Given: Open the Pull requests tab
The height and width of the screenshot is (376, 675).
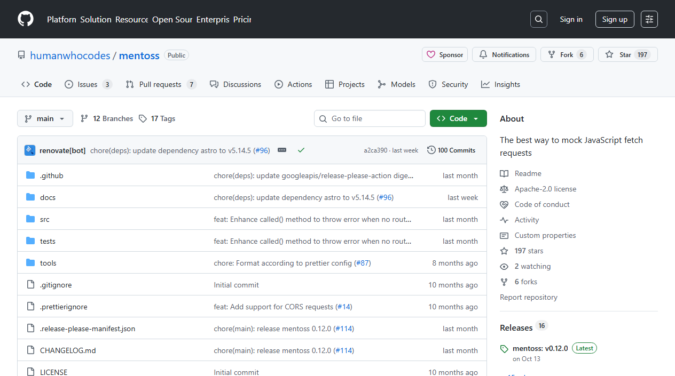Looking at the screenshot, I should 161,84.
